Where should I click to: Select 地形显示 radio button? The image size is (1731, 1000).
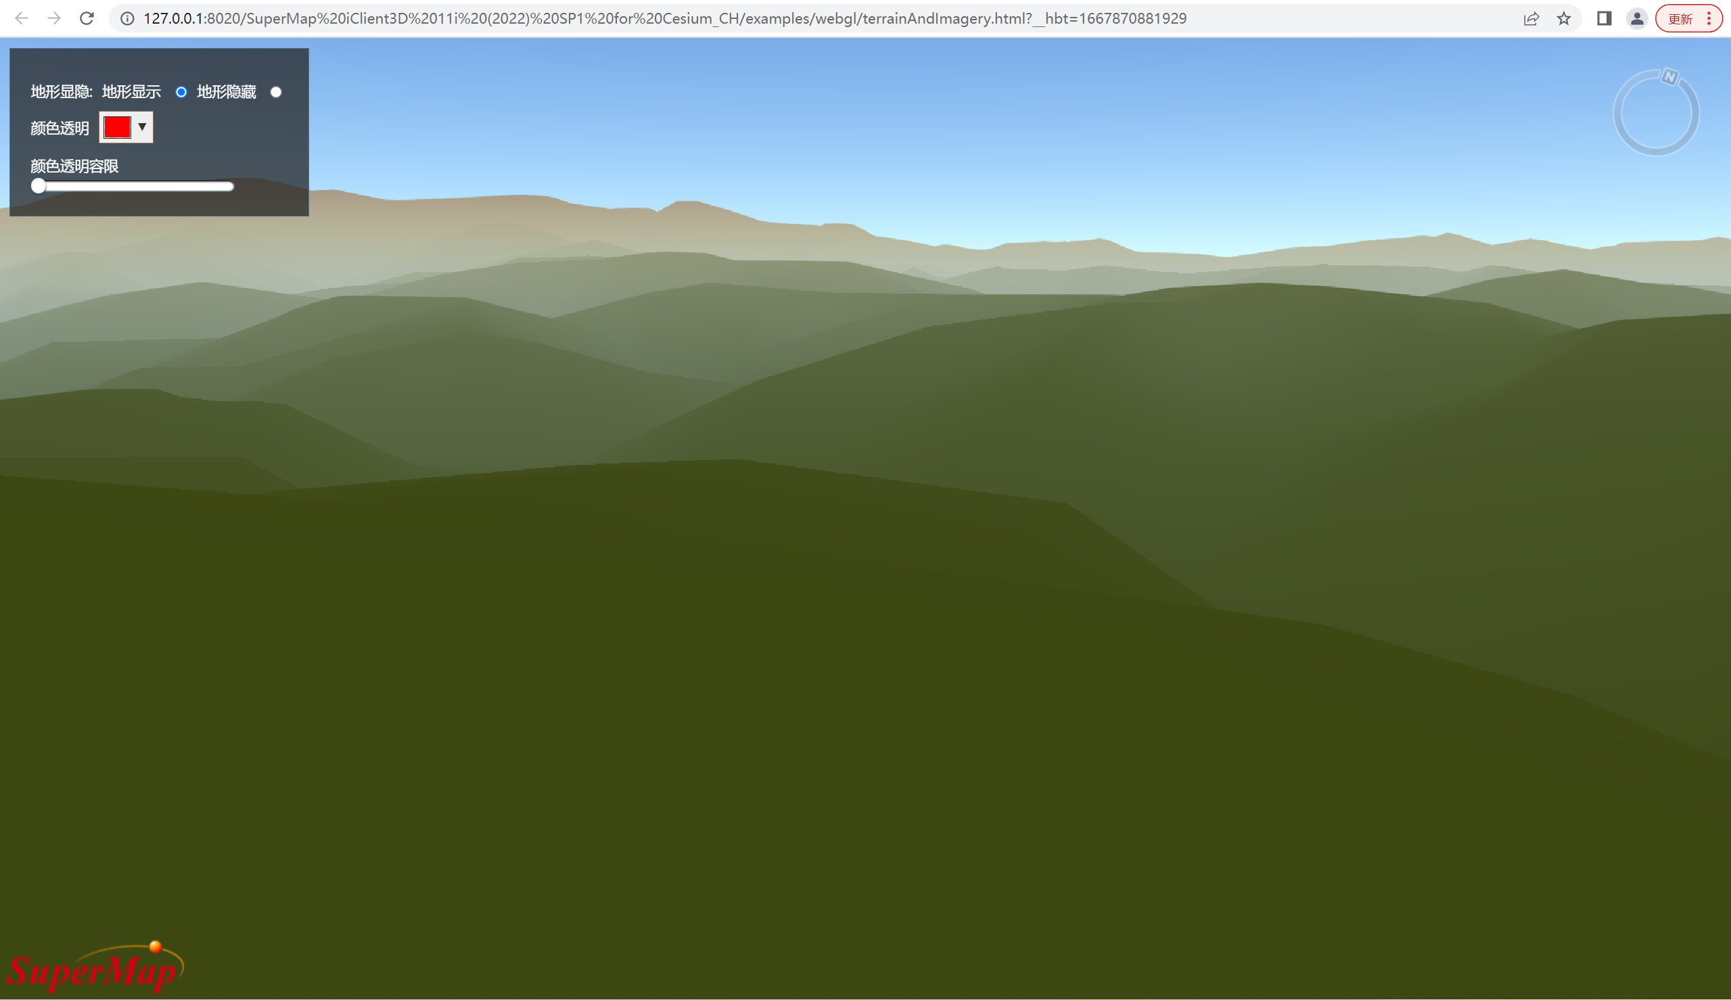pos(181,92)
